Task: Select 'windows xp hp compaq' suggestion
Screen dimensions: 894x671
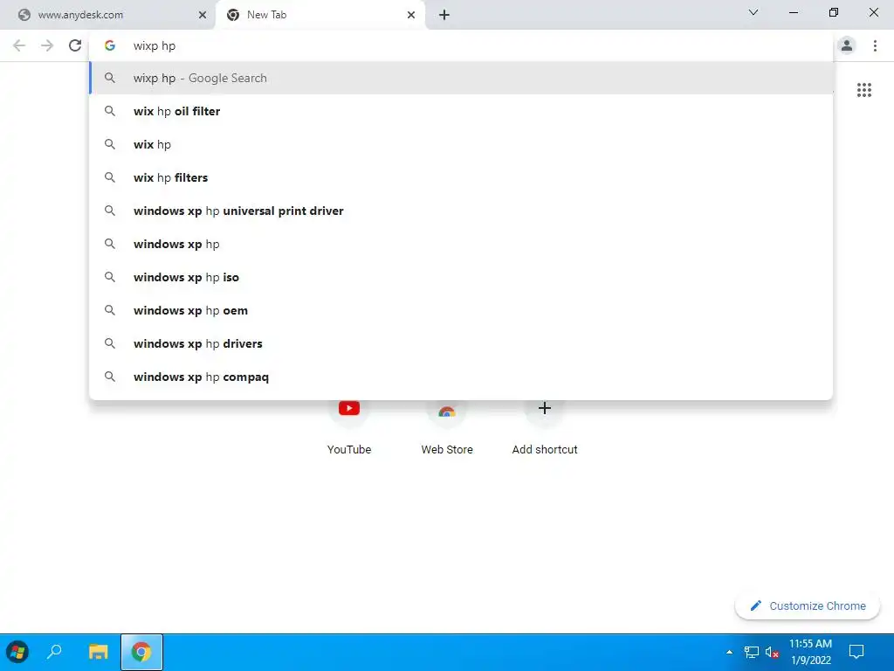Action: (461, 377)
